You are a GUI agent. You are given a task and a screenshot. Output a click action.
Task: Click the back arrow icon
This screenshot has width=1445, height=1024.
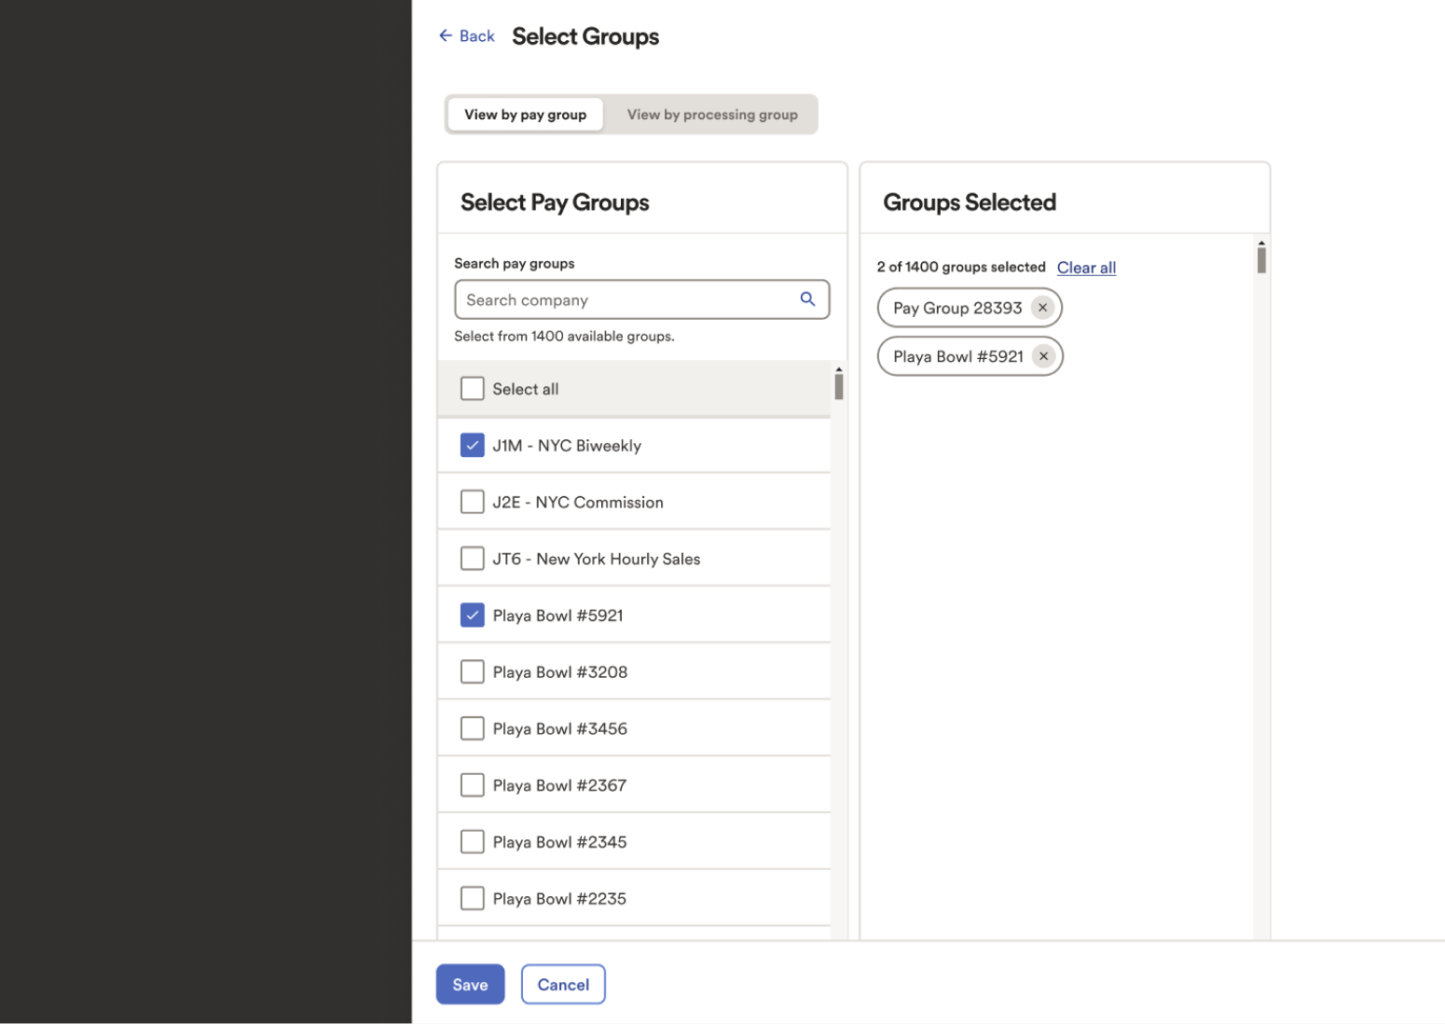click(445, 35)
